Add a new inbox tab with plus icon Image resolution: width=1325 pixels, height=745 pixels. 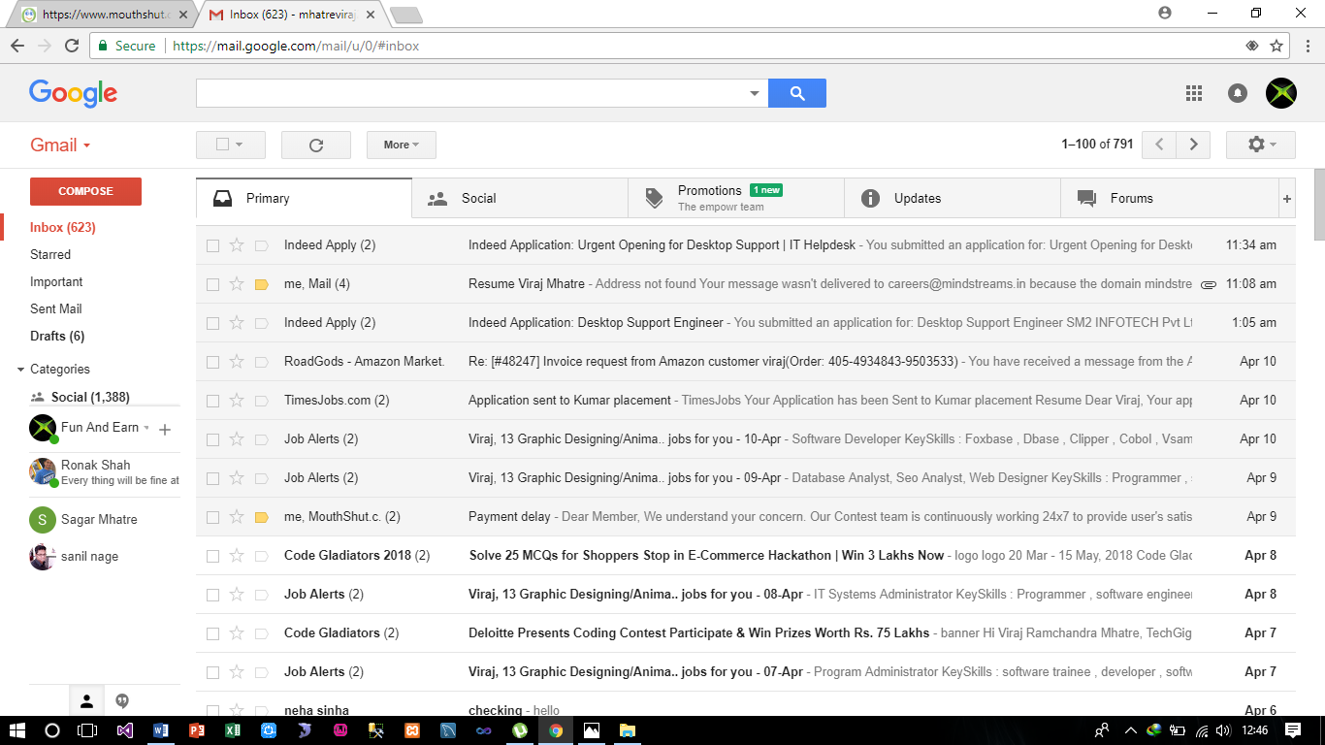[x=1287, y=199]
